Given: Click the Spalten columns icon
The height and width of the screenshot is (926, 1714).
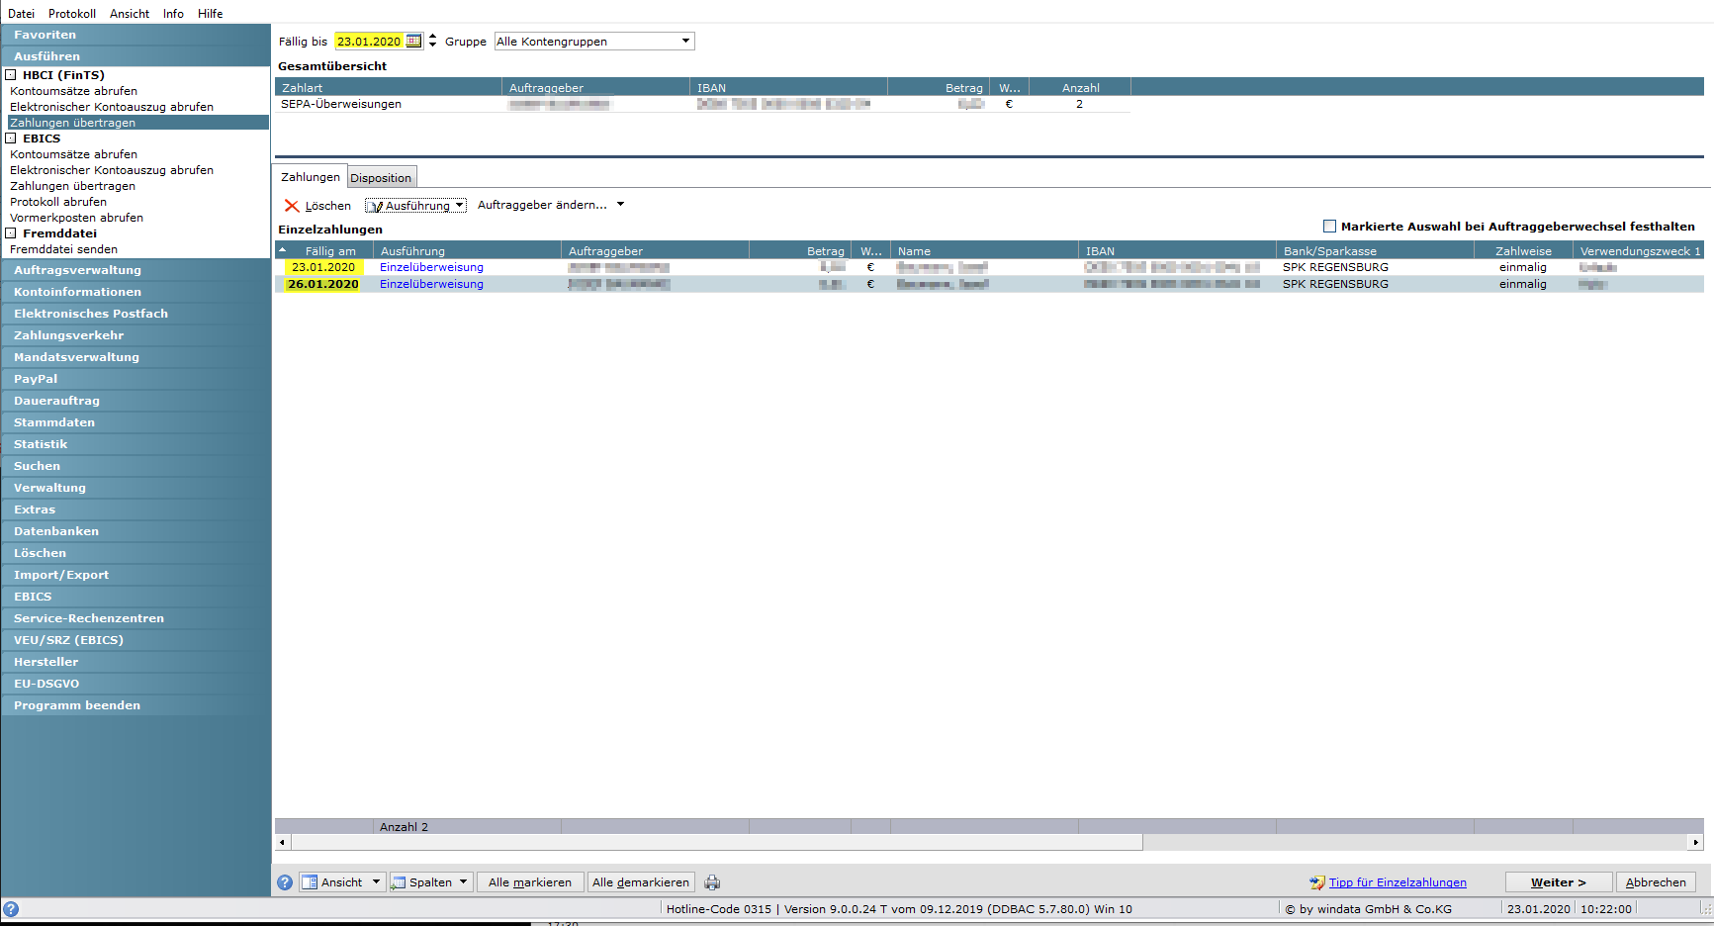Looking at the screenshot, I should (399, 882).
